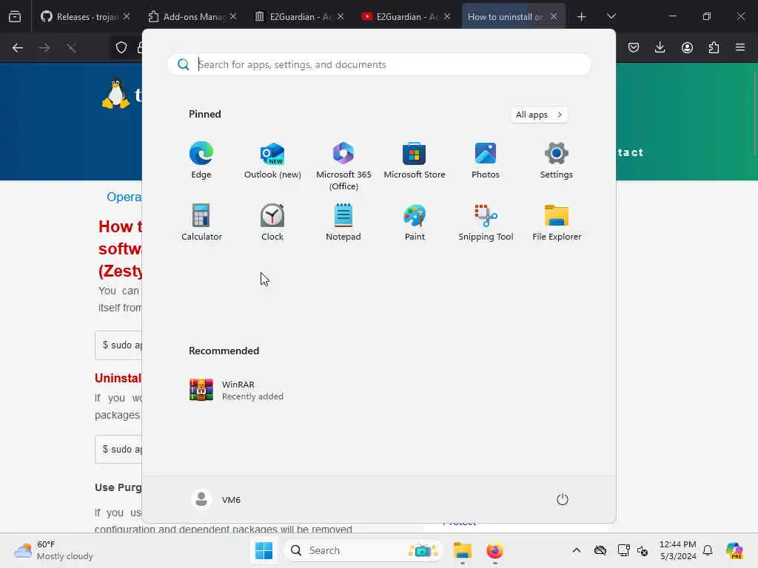Screen dimensions: 758x568
Task: Open Firefox extensions puzzle icon
Action: 714,47
